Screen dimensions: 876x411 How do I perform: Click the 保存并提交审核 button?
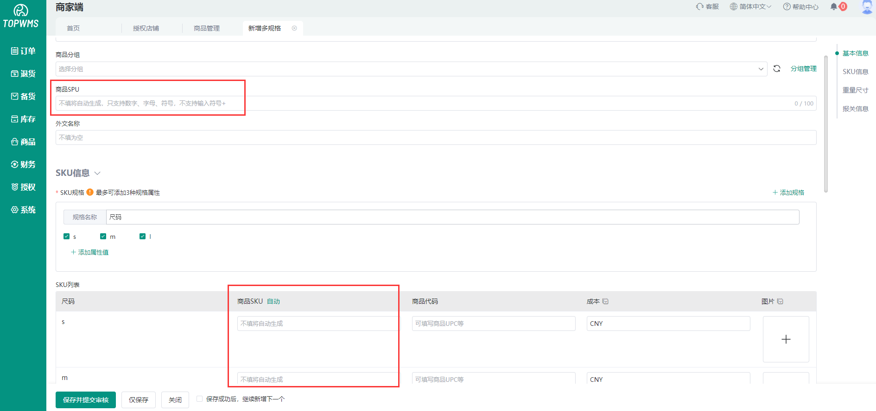point(86,400)
